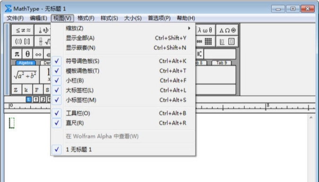Toggle the Small Bar option 小栏(B)
Screen dimensions: 319x182
point(123,80)
